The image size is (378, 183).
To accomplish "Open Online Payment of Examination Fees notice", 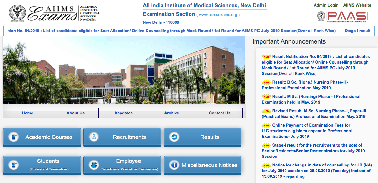I will pyautogui.click(x=306, y=131).
